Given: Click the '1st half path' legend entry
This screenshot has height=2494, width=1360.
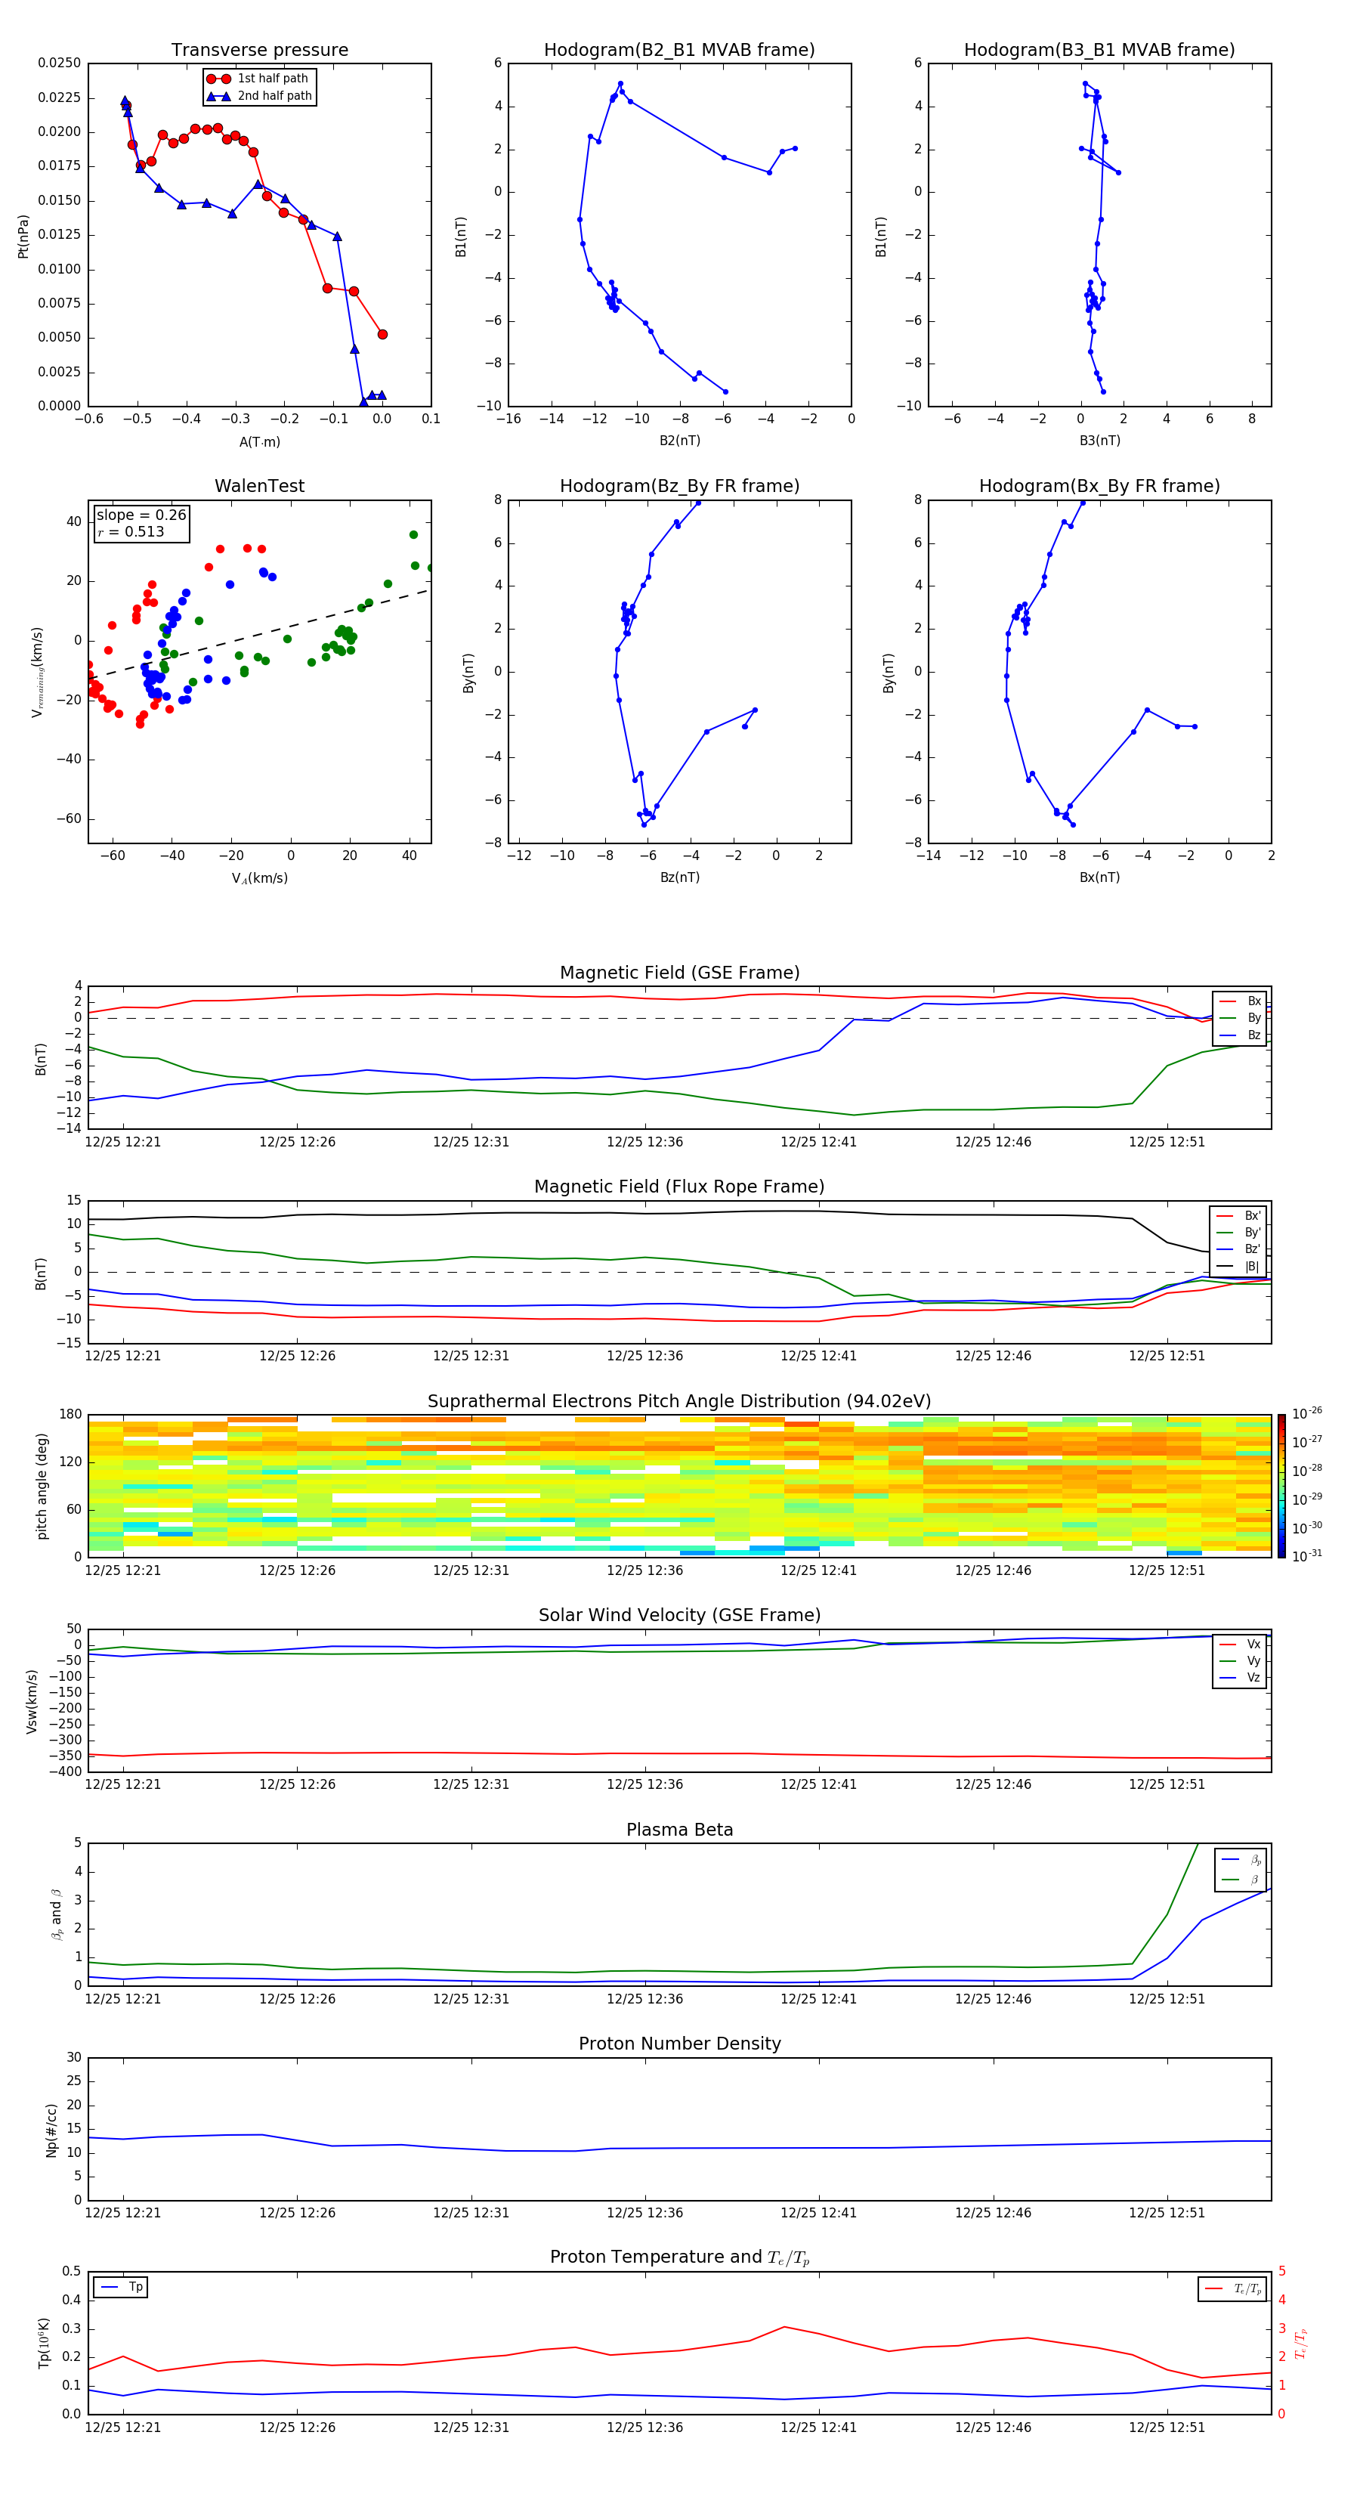Looking at the screenshot, I should point(258,79).
